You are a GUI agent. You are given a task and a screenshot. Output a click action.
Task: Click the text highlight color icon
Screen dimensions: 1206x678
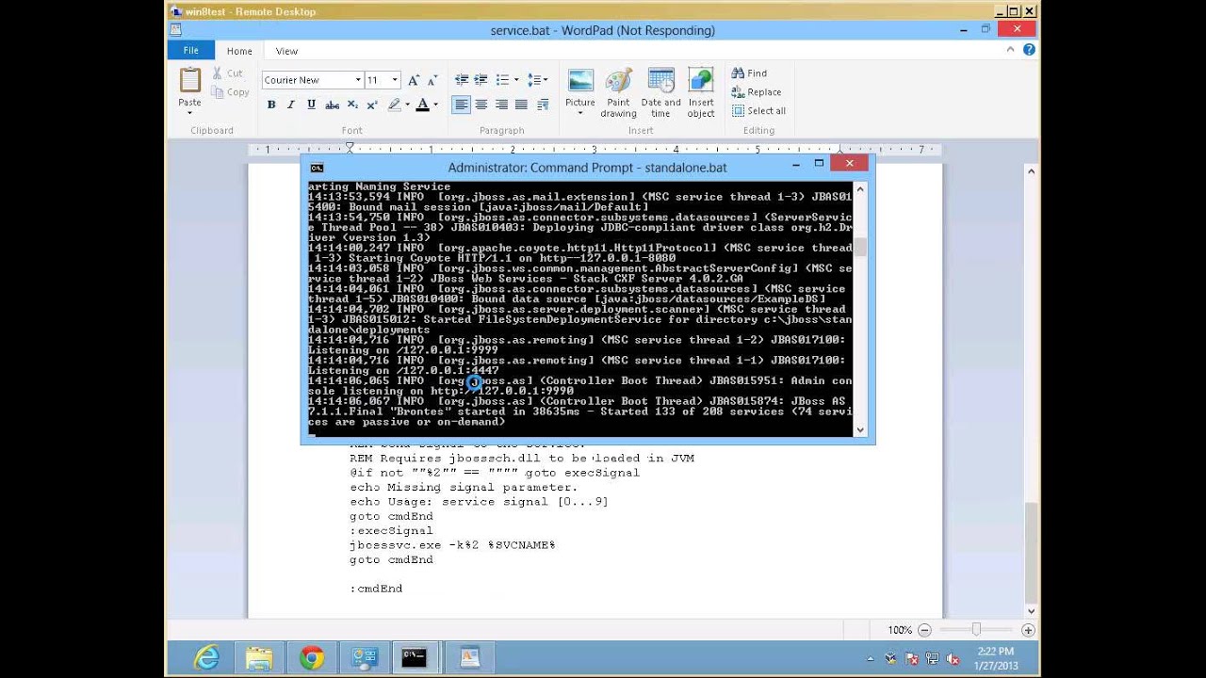point(394,105)
